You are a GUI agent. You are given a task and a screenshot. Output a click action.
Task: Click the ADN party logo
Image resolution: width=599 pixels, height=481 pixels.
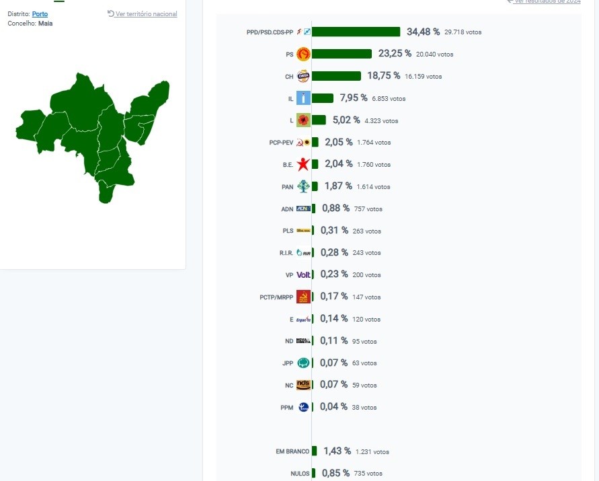[x=303, y=209]
